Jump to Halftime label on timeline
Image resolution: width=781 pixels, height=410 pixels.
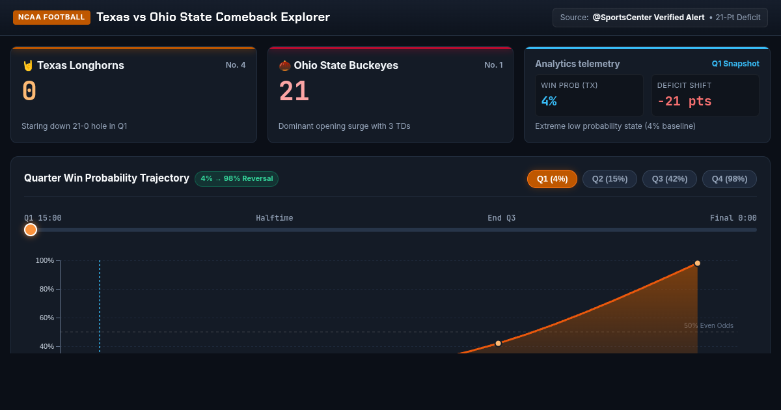275,218
